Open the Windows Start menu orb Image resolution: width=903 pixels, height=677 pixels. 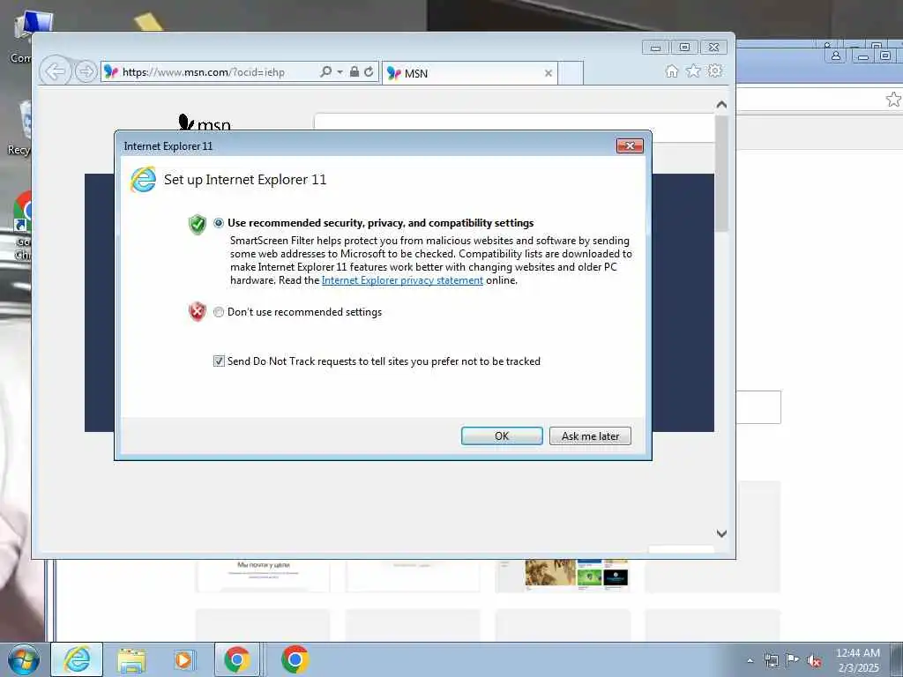tap(24, 659)
